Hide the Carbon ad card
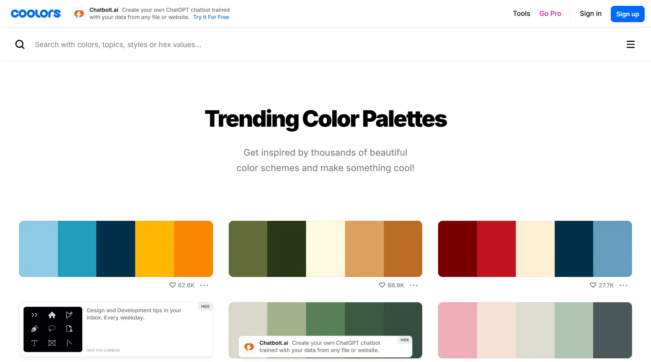Viewport: 651px width, 362px height. [205, 306]
